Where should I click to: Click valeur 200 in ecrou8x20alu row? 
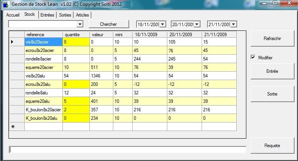tap(101, 84)
